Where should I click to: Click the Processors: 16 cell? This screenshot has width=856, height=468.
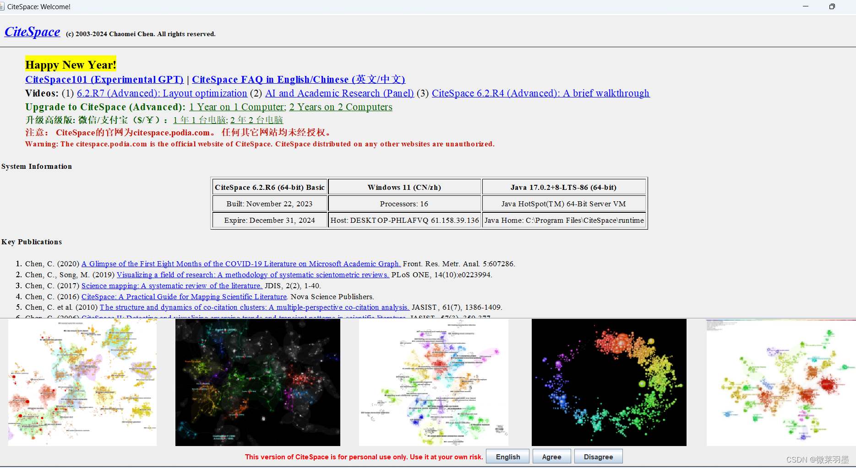click(x=405, y=204)
